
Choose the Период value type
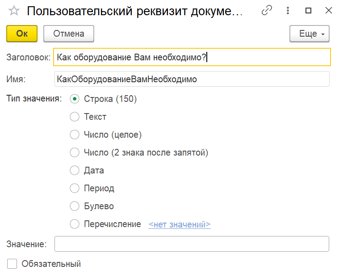pyautogui.click(x=75, y=188)
